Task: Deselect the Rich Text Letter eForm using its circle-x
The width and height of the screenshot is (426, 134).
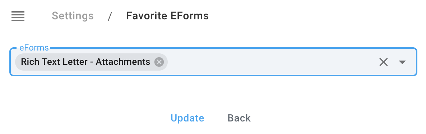Action: (x=159, y=62)
